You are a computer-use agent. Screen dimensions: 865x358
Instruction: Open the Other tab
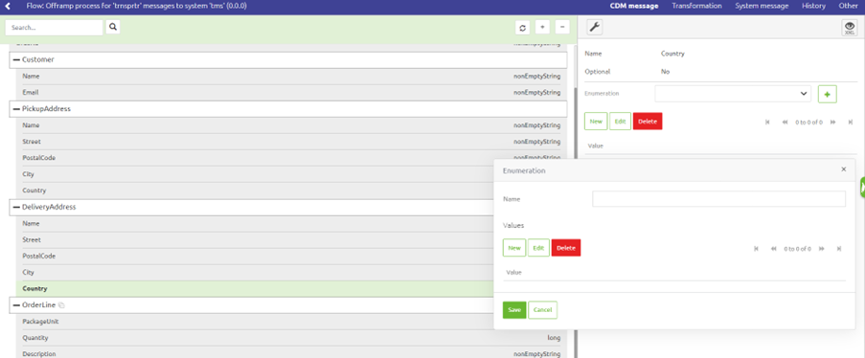[848, 6]
